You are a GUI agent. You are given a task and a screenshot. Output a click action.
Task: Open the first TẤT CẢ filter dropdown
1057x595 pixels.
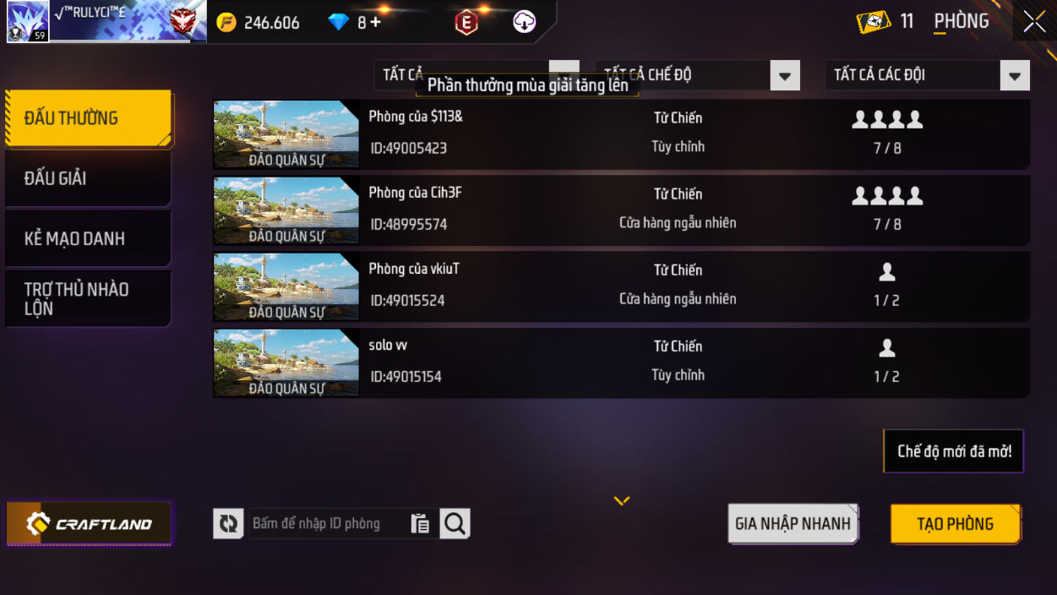pos(477,75)
